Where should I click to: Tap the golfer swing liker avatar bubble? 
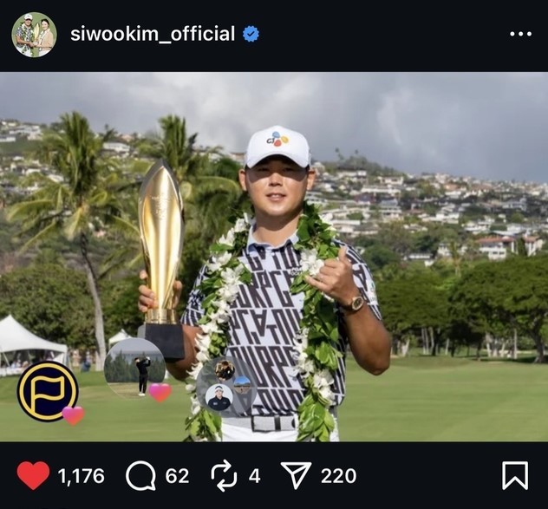[134, 369]
